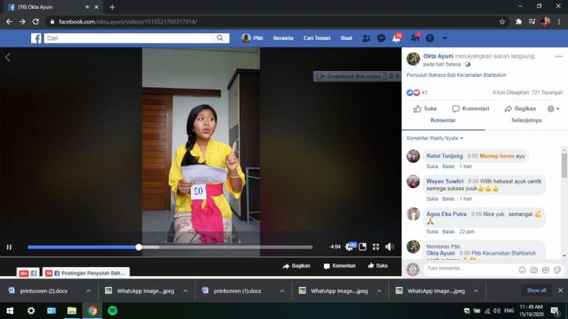
Task: Mute the video volume speaker
Action: [x=390, y=247]
